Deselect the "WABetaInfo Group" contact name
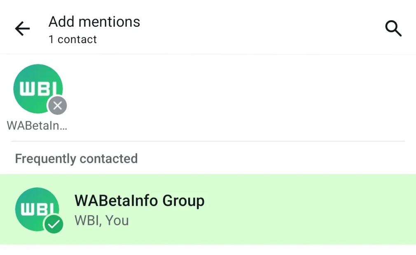The height and width of the screenshot is (255, 416). (x=139, y=201)
